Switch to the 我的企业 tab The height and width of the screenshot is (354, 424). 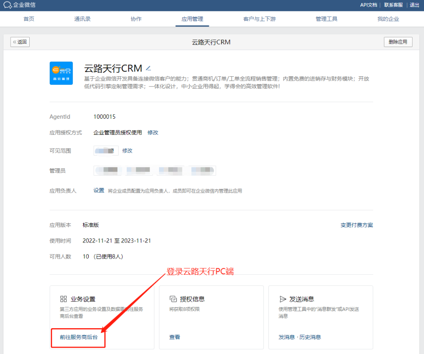coord(388,19)
